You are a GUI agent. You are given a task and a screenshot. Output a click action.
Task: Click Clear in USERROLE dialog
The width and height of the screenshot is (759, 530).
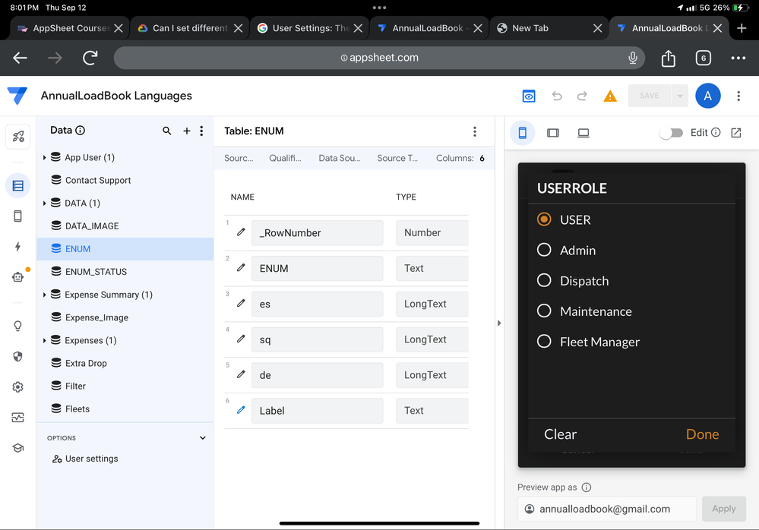coord(561,434)
